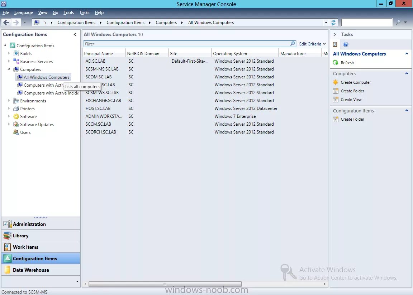This screenshot has width=413, height=295.
Task: Click the top search input box
Action: tap(367, 22)
